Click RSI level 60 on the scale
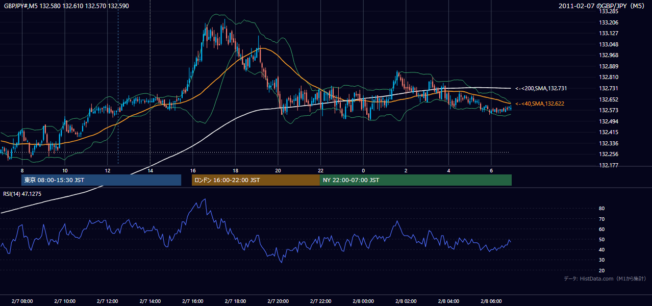Image resolution: width=652 pixels, height=306 pixels. tap(601, 229)
